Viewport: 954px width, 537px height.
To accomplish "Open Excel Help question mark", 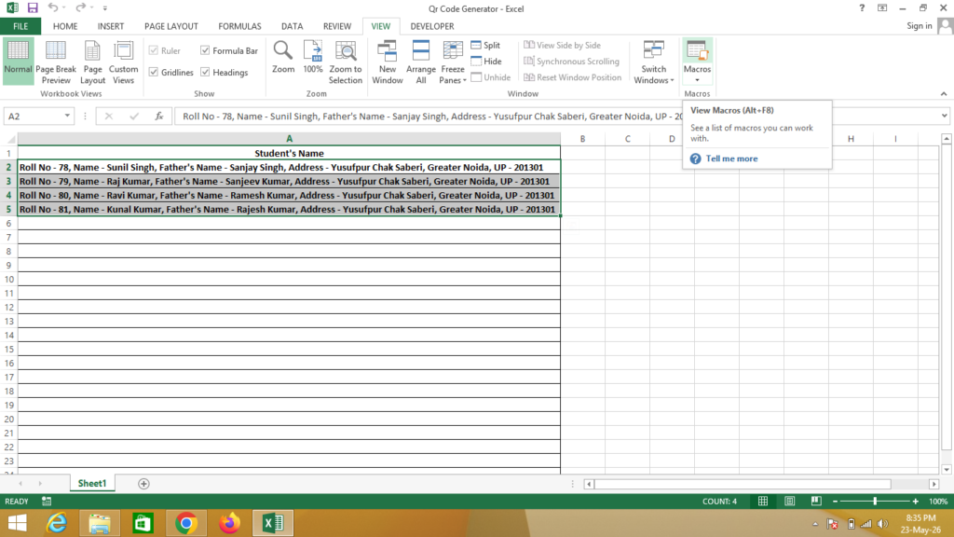I will 862,7.
